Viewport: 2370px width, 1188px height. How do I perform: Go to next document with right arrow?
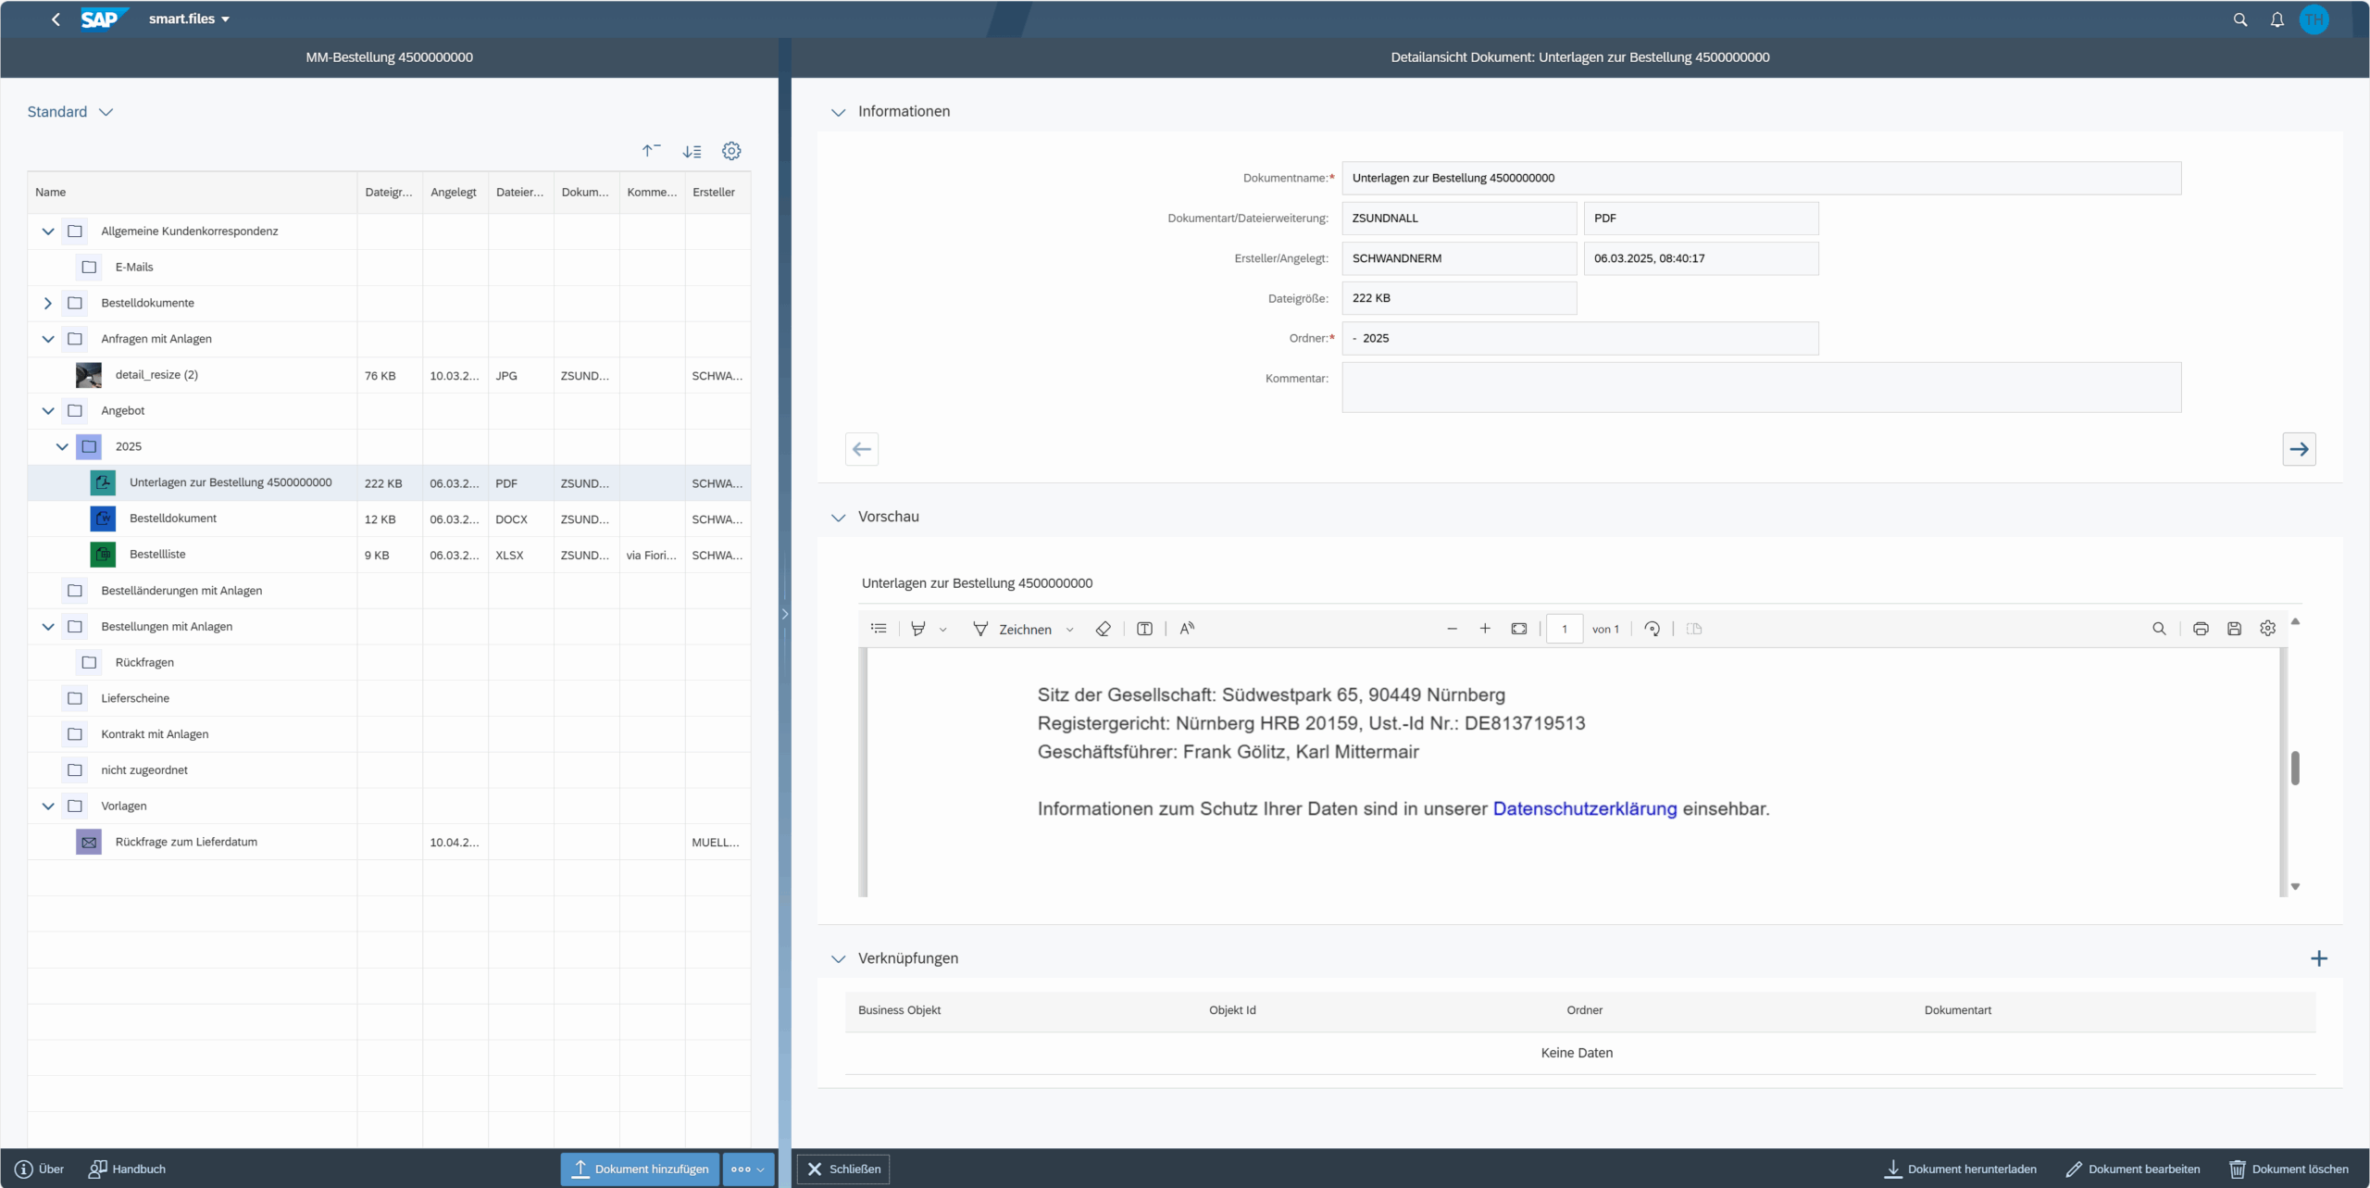(x=2299, y=449)
